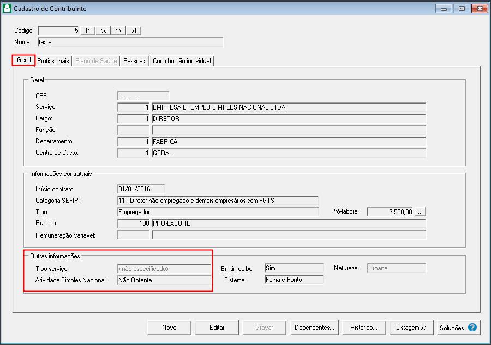Open the Tipo serviço combo box

[164, 269]
